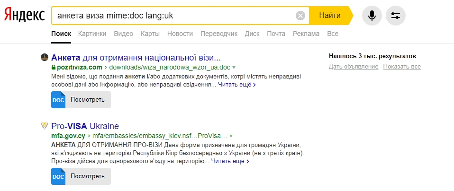The height and width of the screenshot is (191, 454).
Task: Expand first result snippet via Читать ещё
Action: click(237, 85)
